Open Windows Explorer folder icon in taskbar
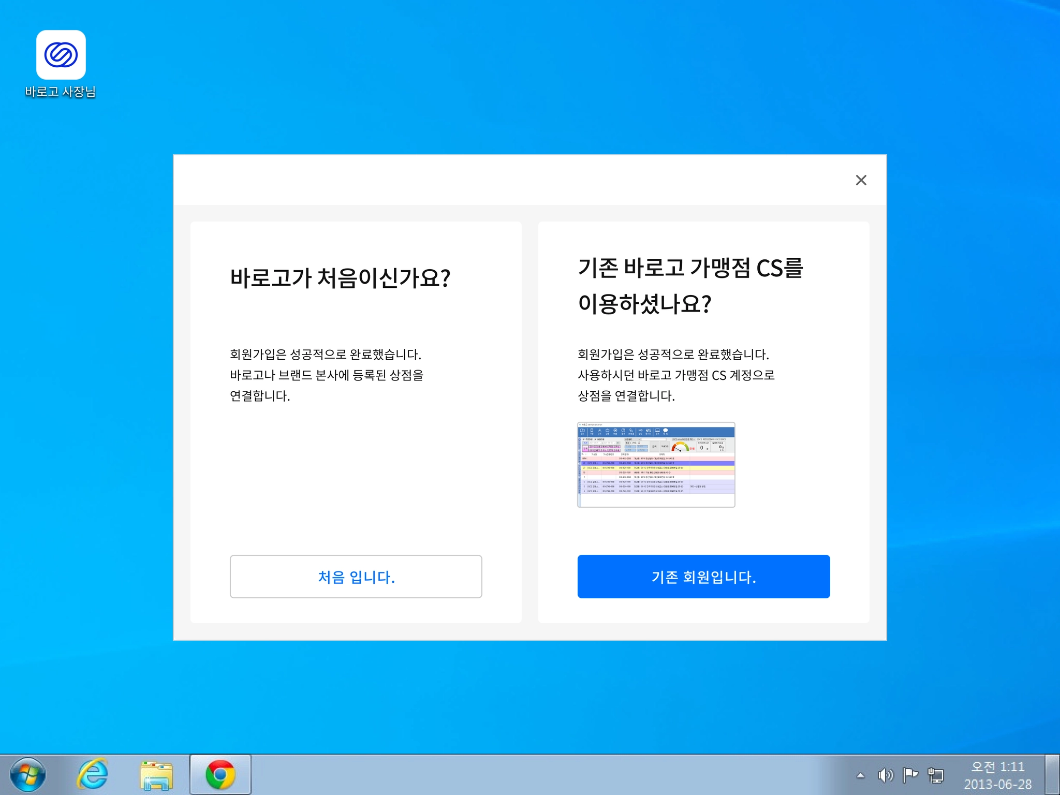The height and width of the screenshot is (795, 1060). click(x=156, y=775)
